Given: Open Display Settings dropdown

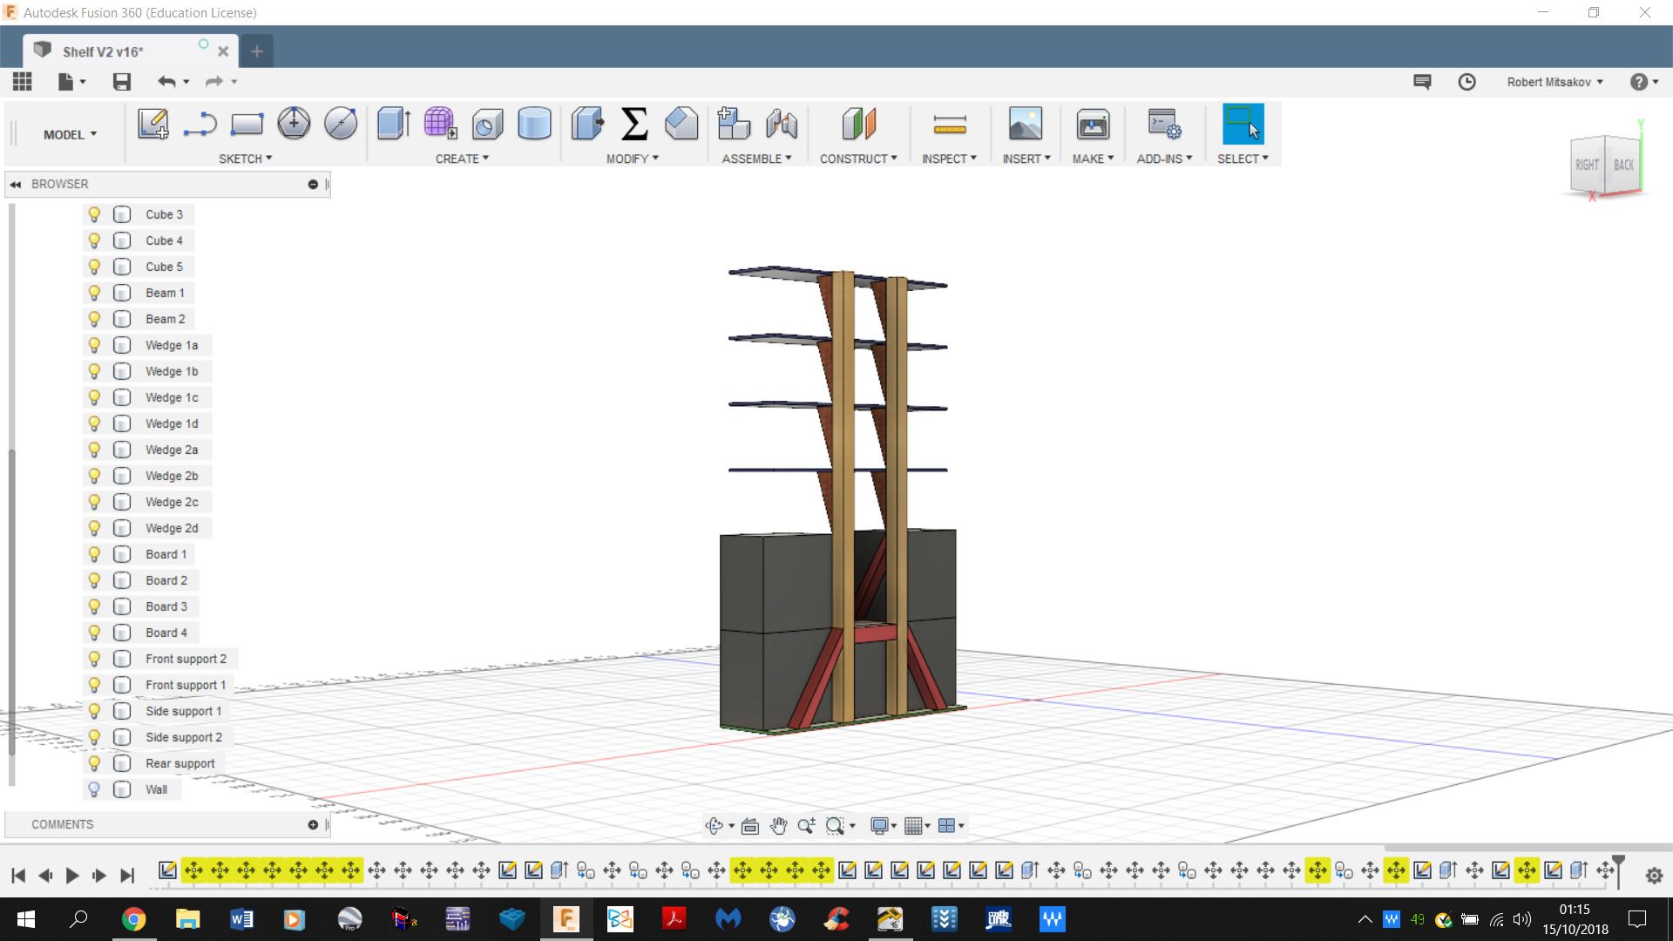Looking at the screenshot, I should [884, 825].
